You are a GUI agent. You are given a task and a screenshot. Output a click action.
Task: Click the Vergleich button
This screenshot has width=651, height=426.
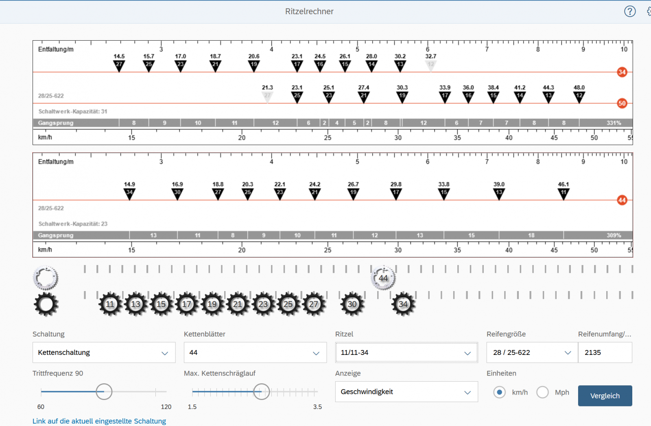click(x=605, y=396)
